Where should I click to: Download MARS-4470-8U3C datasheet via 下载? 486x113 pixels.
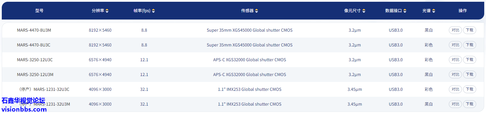(x=470, y=45)
